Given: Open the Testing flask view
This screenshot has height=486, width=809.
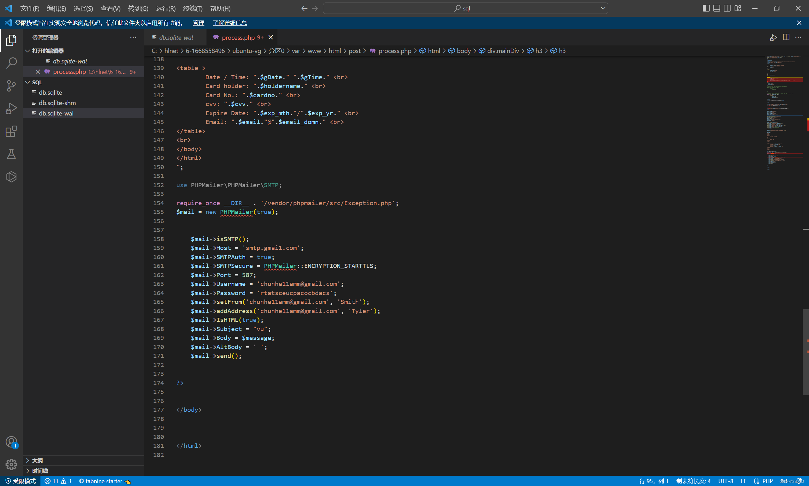Looking at the screenshot, I should click(11, 154).
